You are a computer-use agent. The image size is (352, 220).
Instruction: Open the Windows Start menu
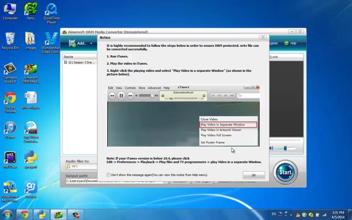pyautogui.click(x=7, y=215)
